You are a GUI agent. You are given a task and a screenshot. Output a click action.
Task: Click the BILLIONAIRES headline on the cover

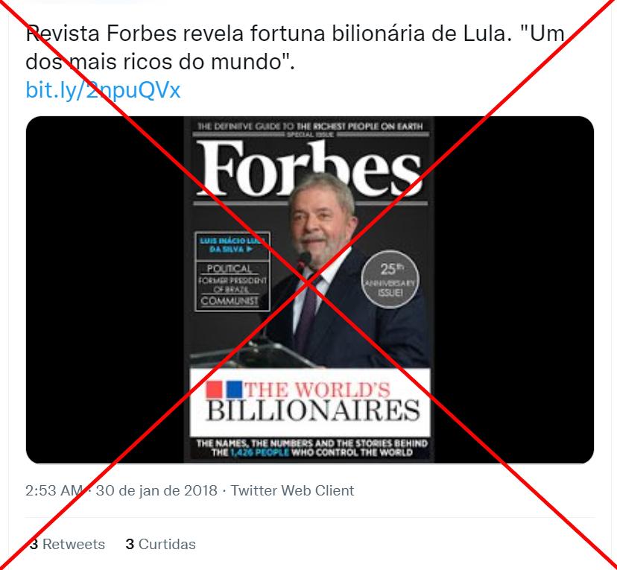point(313,411)
